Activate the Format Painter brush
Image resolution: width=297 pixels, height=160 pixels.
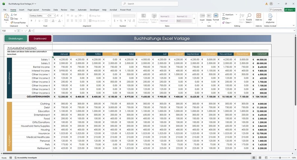point(12,22)
